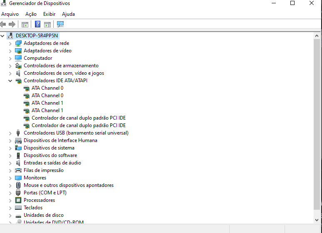
Task: Click the Adaptadores de rede icon
Action: [18, 43]
